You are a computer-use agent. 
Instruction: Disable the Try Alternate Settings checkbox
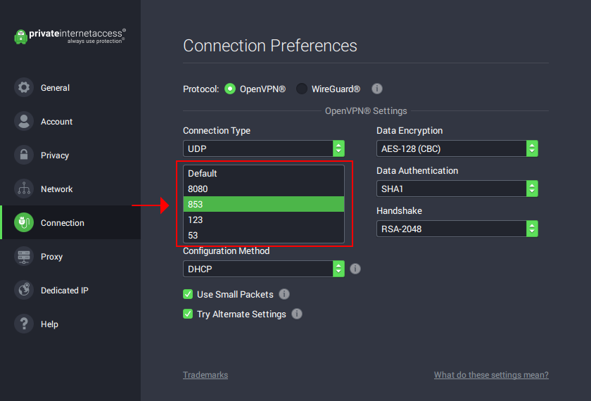pos(188,314)
